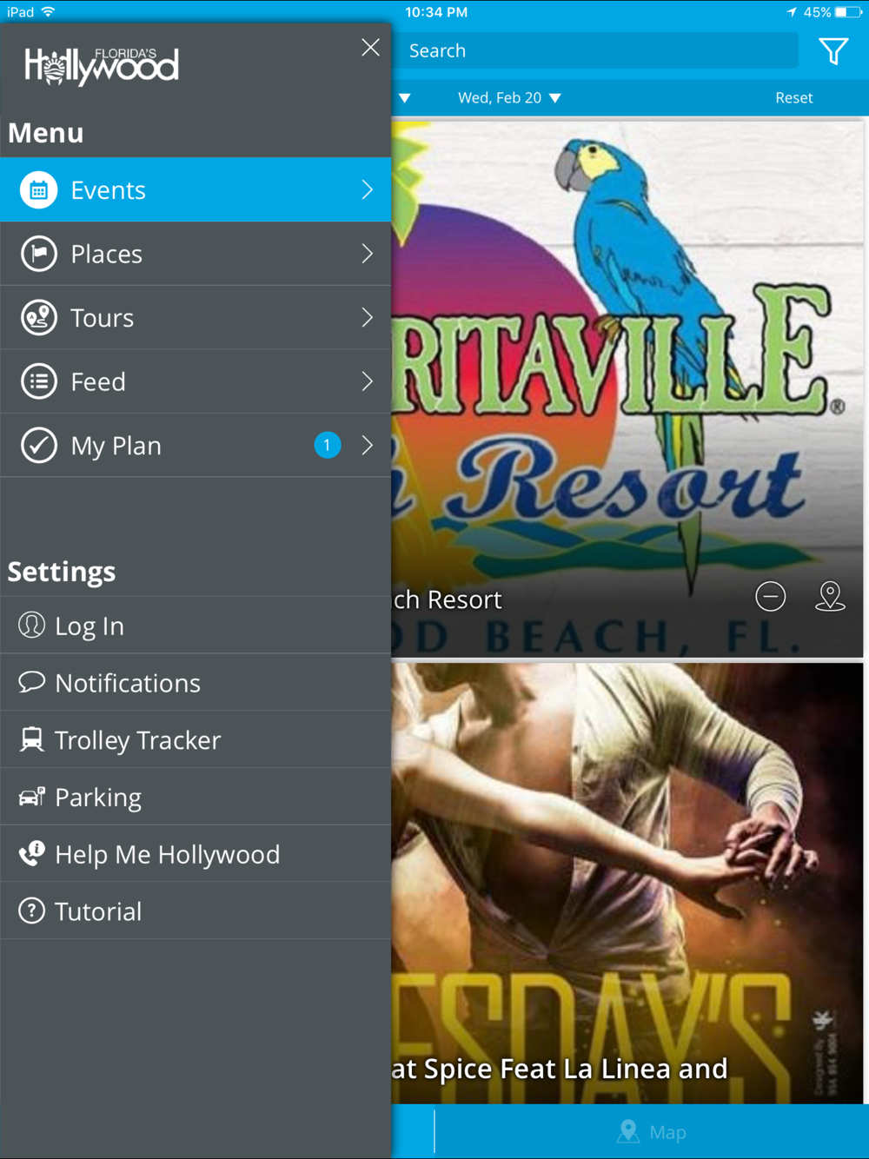Screen dimensions: 869x1159
Task: Open Help Me Hollywood
Action: click(196, 854)
